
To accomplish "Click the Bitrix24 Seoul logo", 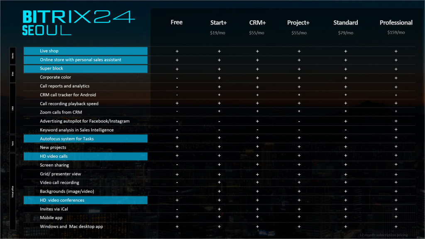I will [x=78, y=23].
